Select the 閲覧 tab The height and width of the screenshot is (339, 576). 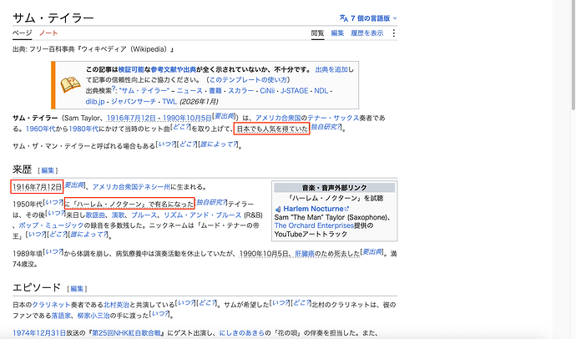click(317, 33)
